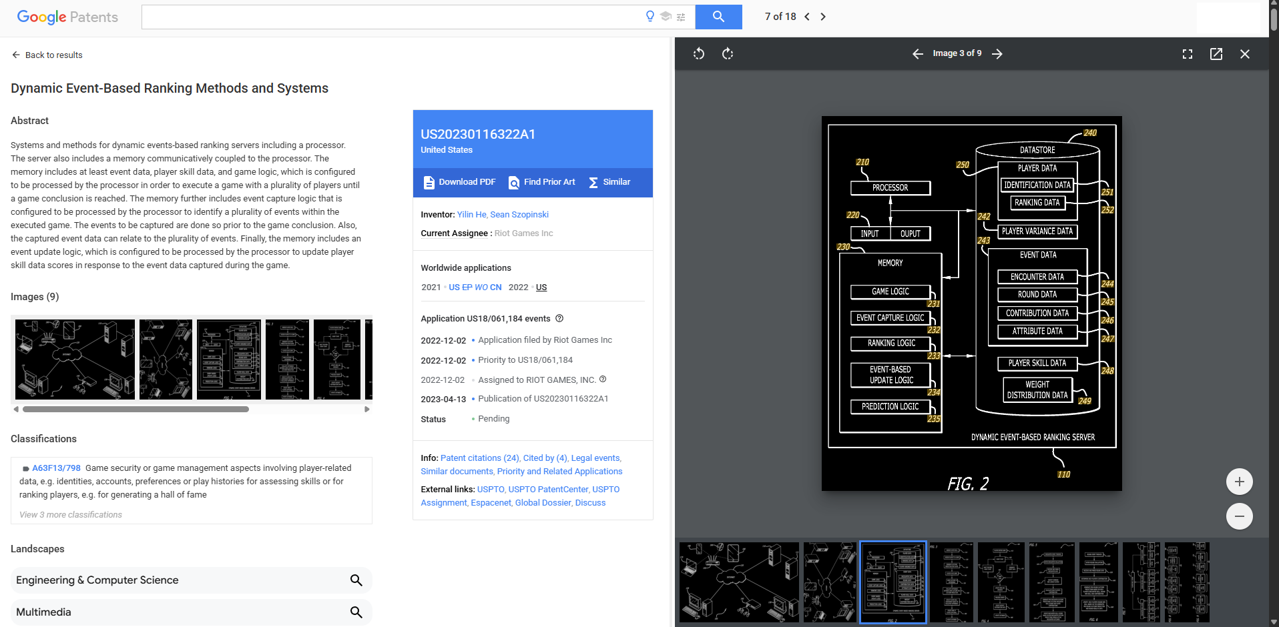This screenshot has height=627, width=1279.
Task: Open Discuss external link
Action: tap(590, 502)
